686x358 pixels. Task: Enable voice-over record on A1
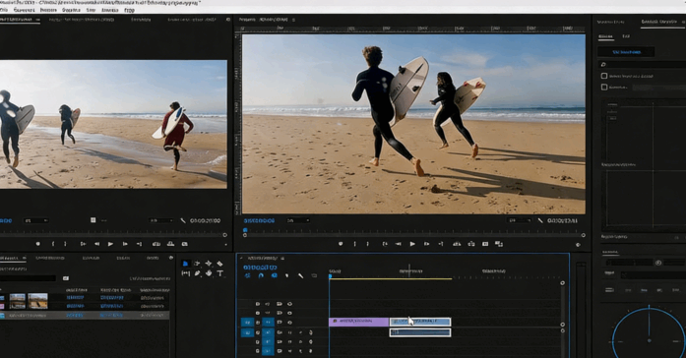pyautogui.click(x=311, y=332)
